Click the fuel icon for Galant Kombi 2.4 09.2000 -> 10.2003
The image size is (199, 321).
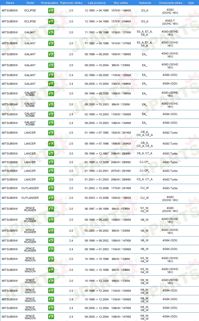click(x=51, y=123)
